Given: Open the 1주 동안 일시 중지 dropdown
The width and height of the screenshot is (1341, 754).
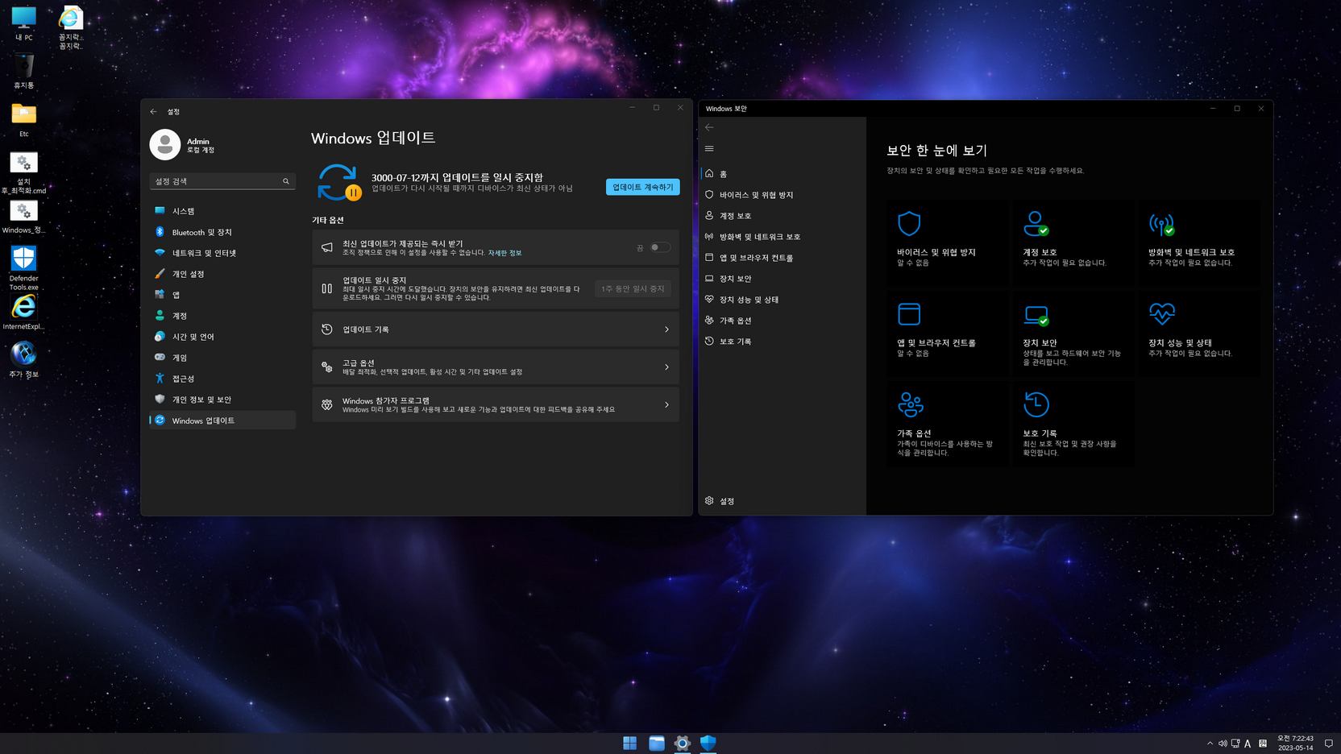Looking at the screenshot, I should (x=633, y=288).
